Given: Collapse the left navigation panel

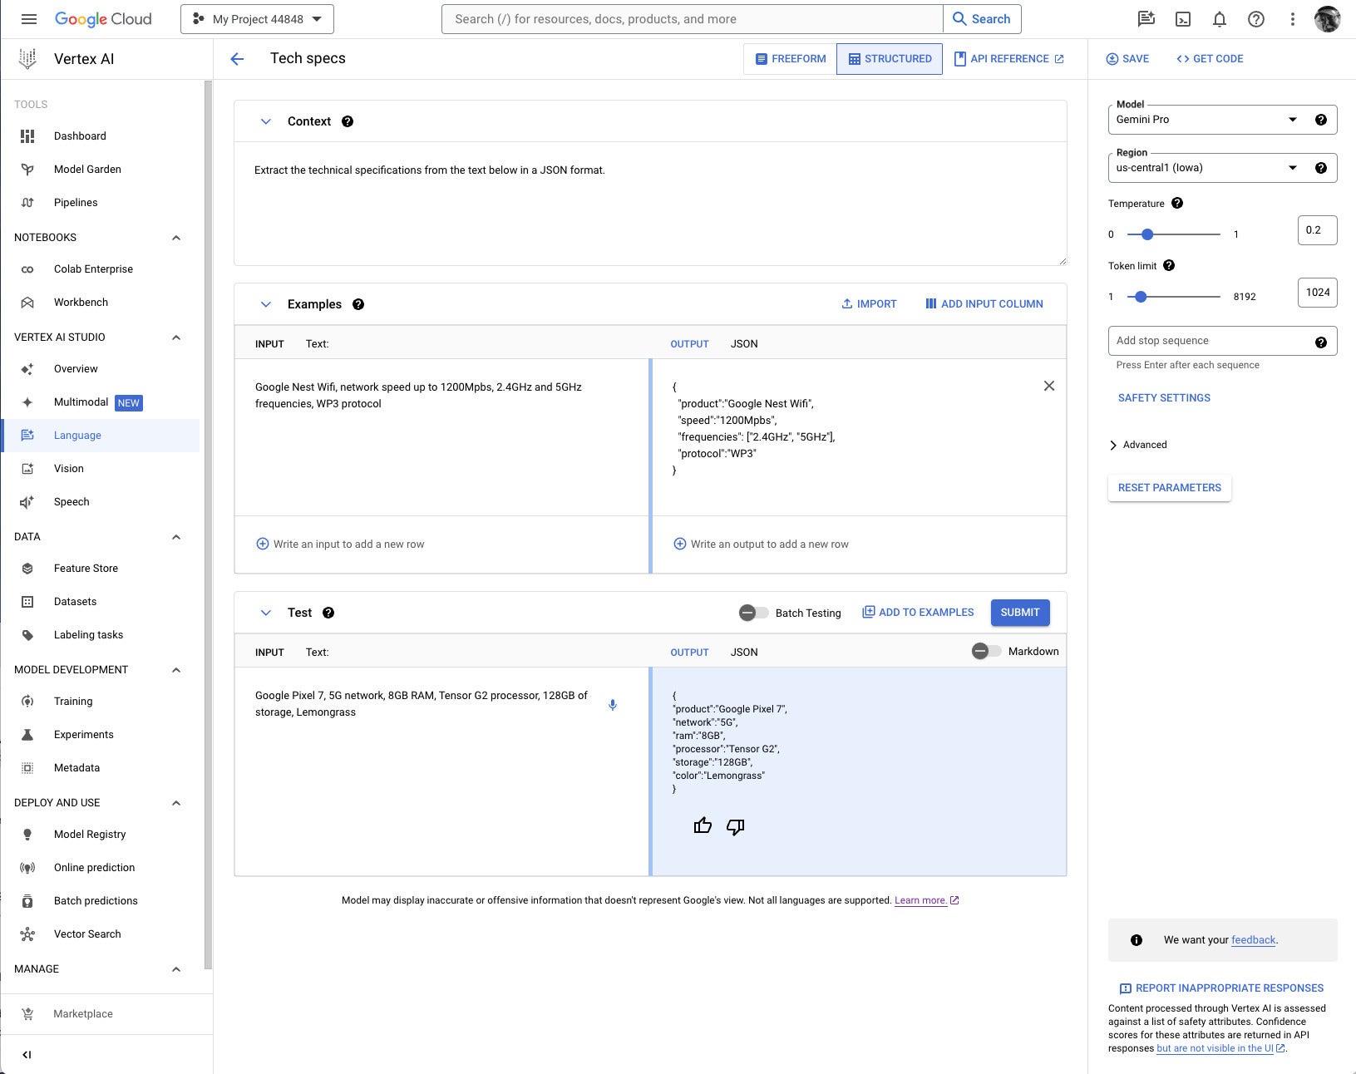Looking at the screenshot, I should [x=27, y=1055].
